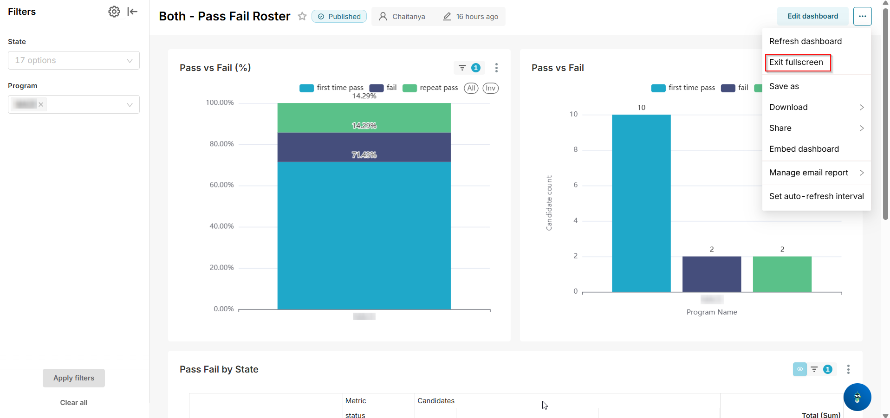The width and height of the screenshot is (890, 418).
Task: Show applied filters on Pass vs Fail (%)
Action: pyautogui.click(x=469, y=68)
